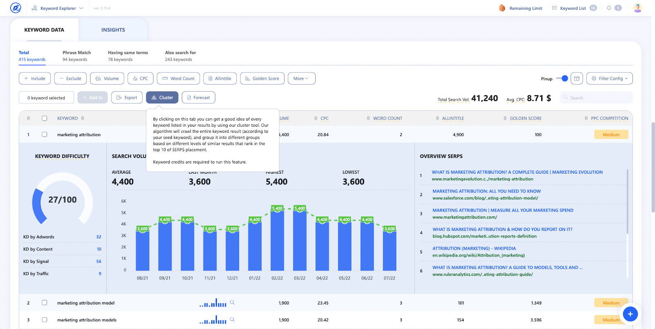This screenshot has width=655, height=329.
Task: Click the blue floating plus button
Action: click(x=630, y=314)
